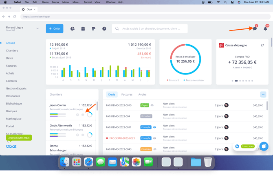Toggle eye icon on FAC-DEMO-2023-0011 row
The width and height of the screenshot is (273, 177).
tap(155, 127)
